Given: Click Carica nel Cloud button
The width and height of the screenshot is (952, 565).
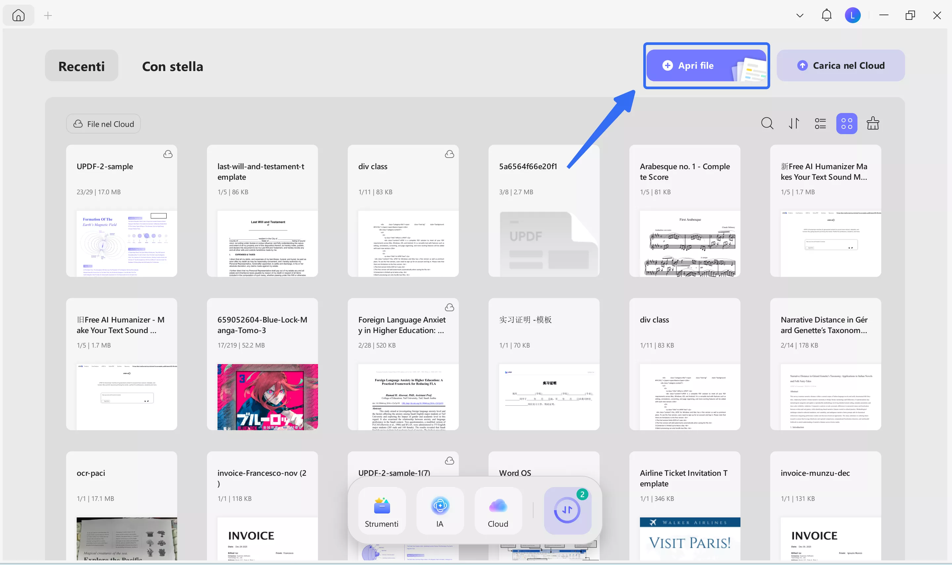Looking at the screenshot, I should [x=840, y=65].
